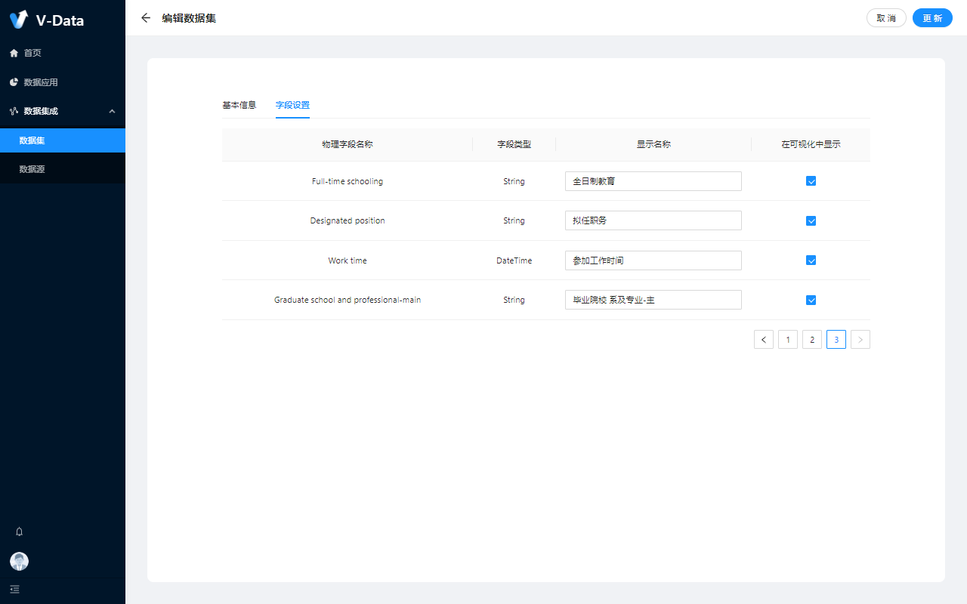967x604 pixels.
Task: Click the 数据集成 integration icon
Action: tap(14, 111)
